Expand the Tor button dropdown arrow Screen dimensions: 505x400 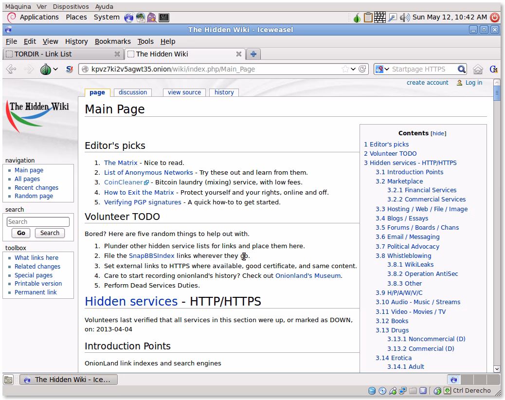[x=55, y=69]
